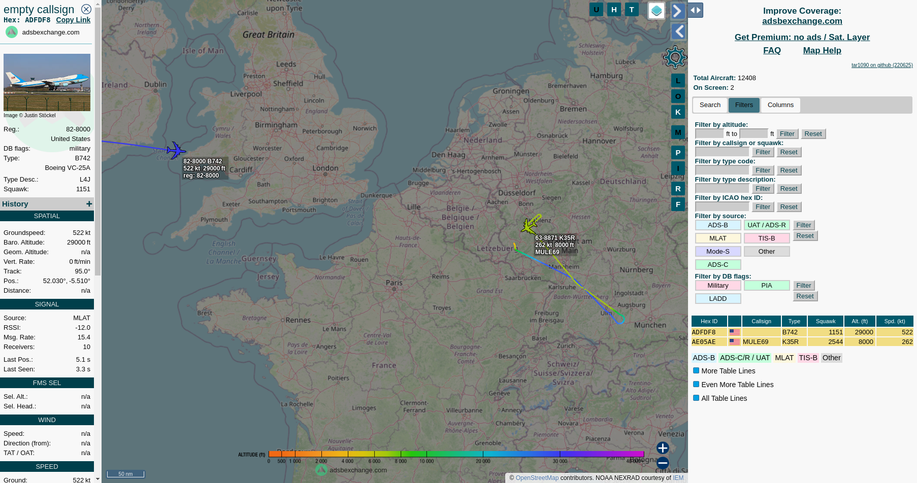Click the H map toggle button
The image size is (917, 483).
pyautogui.click(x=614, y=9)
